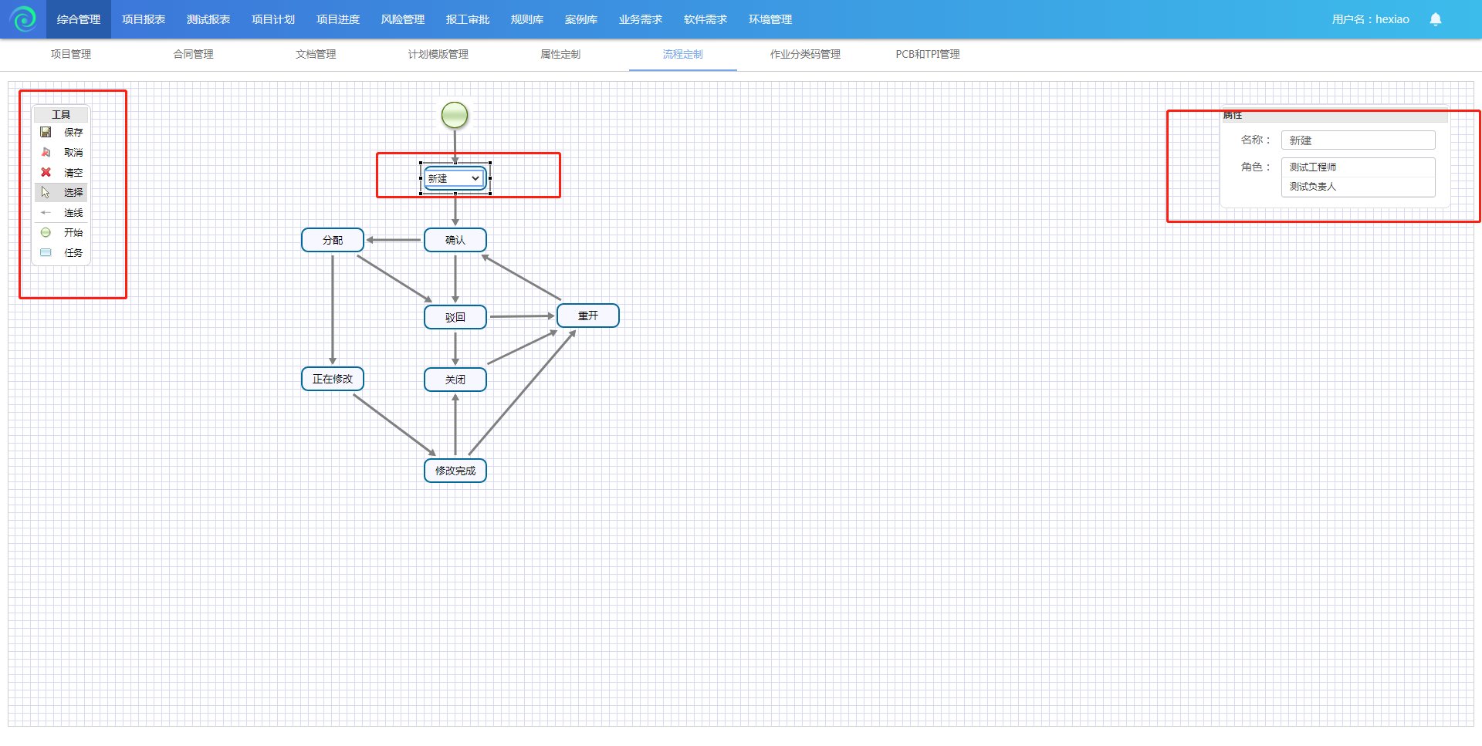Screen dimensions: 1482x746
Task: Click the 重开 workflow node
Action: coord(587,316)
